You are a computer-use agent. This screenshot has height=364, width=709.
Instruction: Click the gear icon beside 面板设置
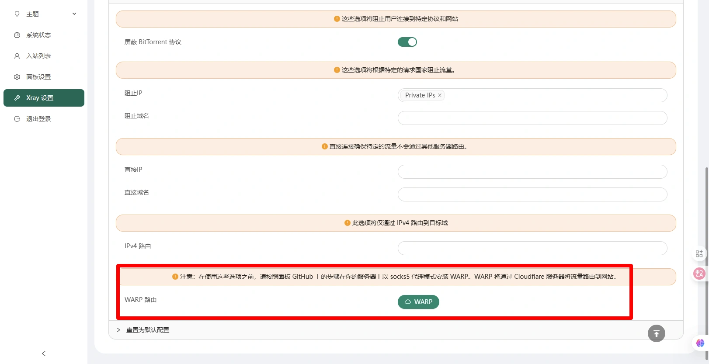click(17, 77)
